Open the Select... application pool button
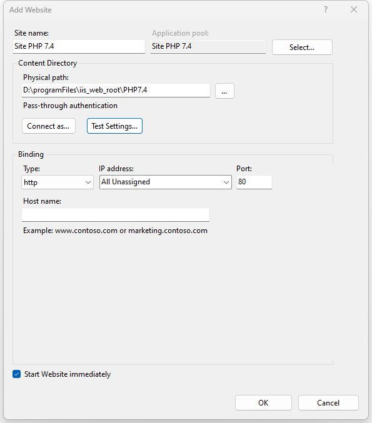Screen dimensions: 372x423 [302, 47]
